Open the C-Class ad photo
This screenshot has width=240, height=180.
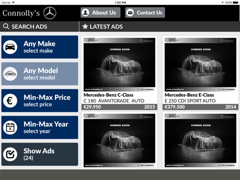click(119, 64)
